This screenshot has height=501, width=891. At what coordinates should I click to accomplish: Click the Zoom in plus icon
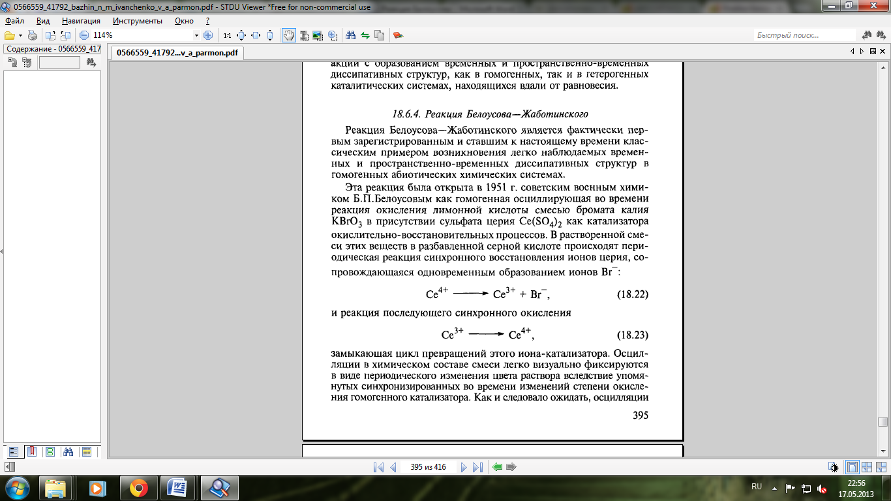[x=208, y=35]
